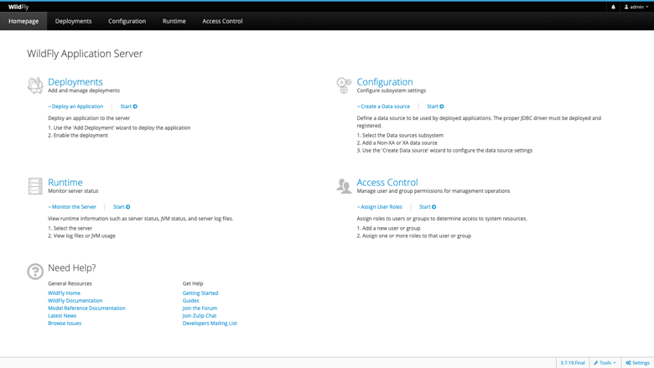Open the Join the Forum link

click(x=200, y=308)
